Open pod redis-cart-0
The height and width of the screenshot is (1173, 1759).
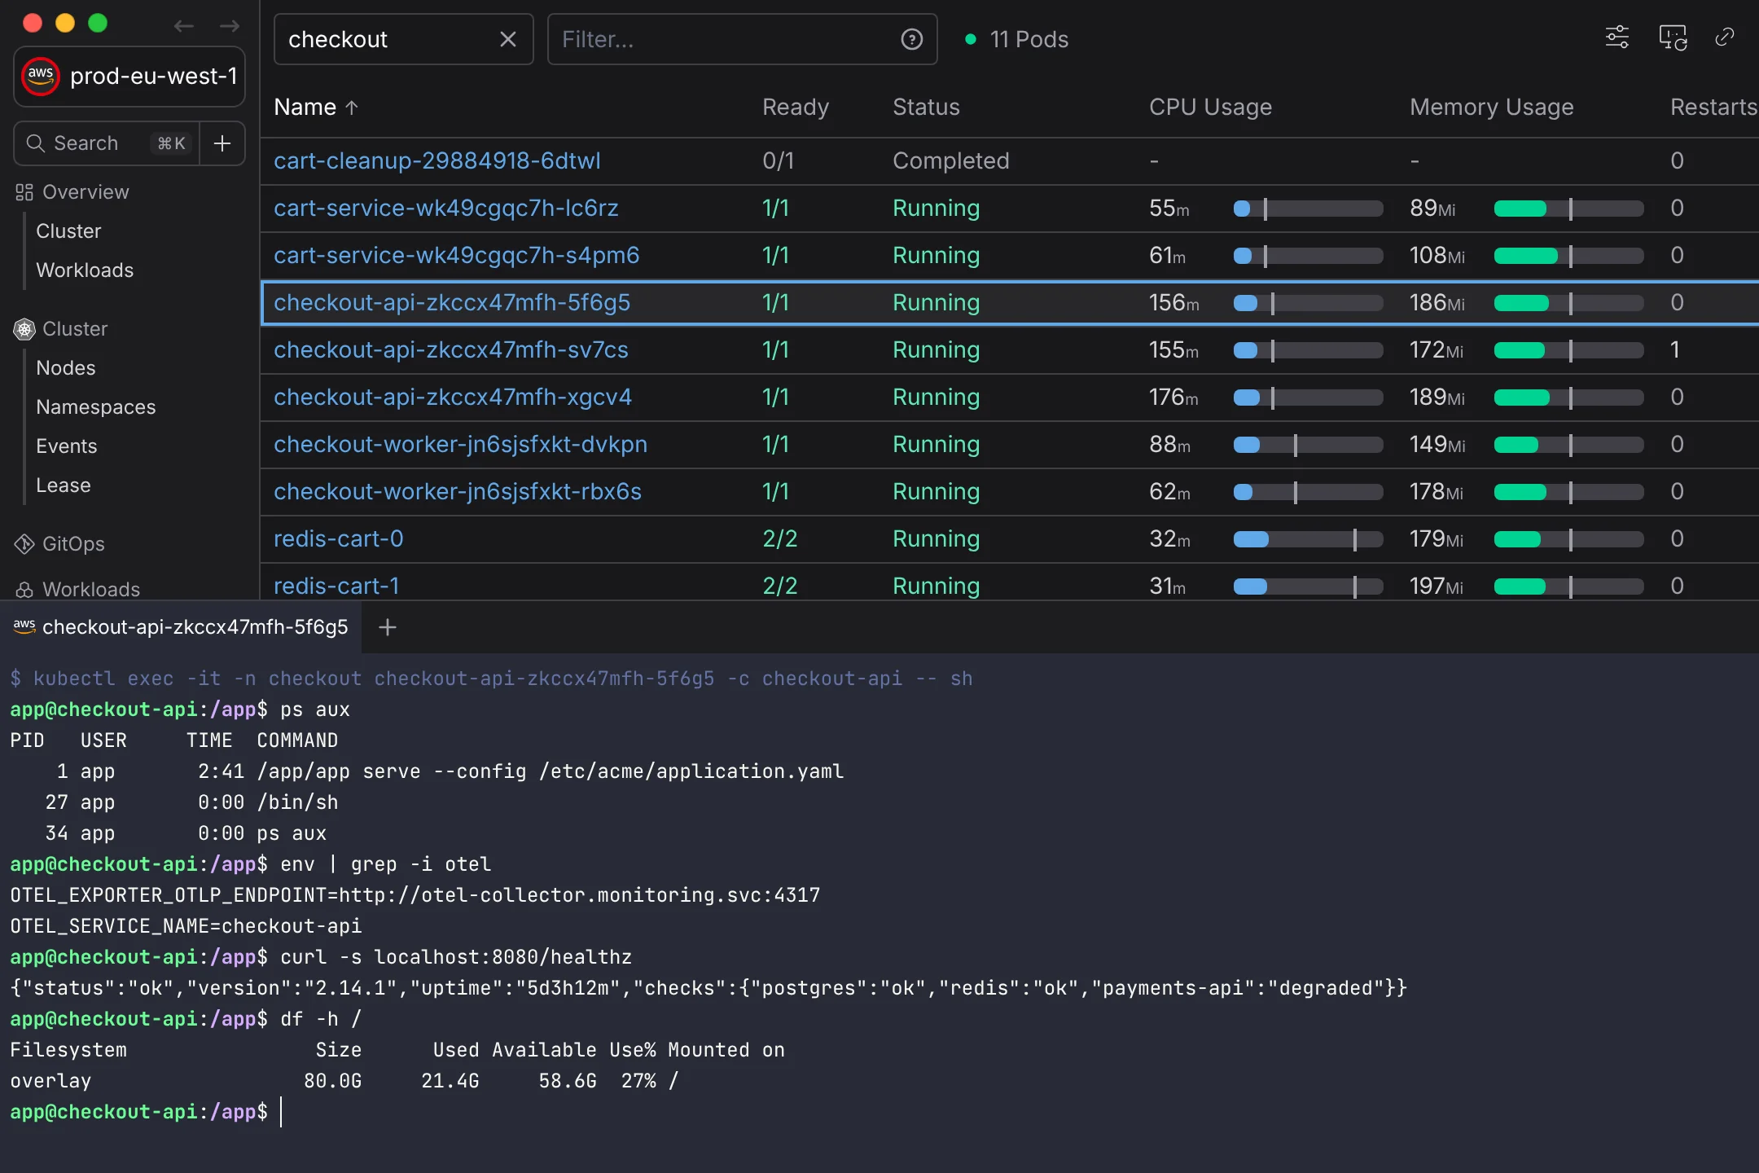coord(339,539)
